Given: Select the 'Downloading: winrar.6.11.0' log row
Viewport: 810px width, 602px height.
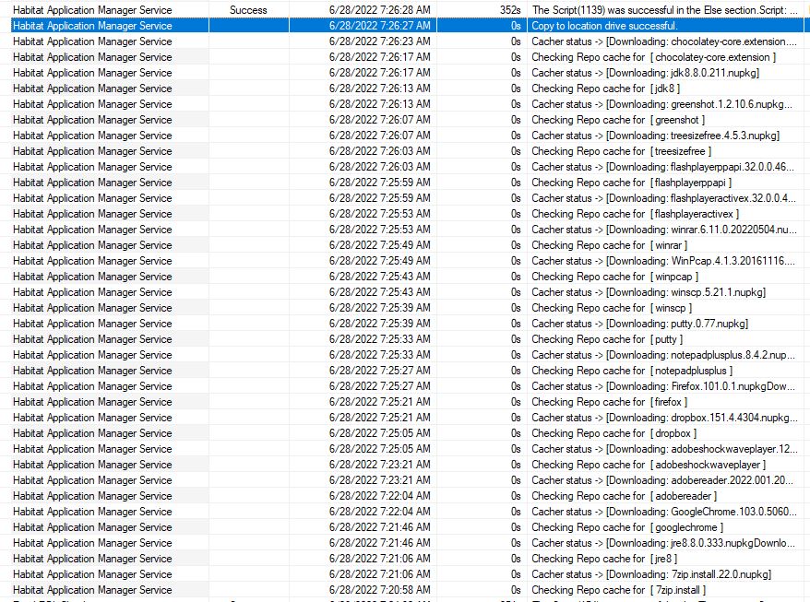Looking at the screenshot, I should pyautogui.click(x=664, y=230).
